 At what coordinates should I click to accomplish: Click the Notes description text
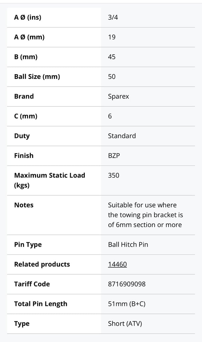[145, 215]
